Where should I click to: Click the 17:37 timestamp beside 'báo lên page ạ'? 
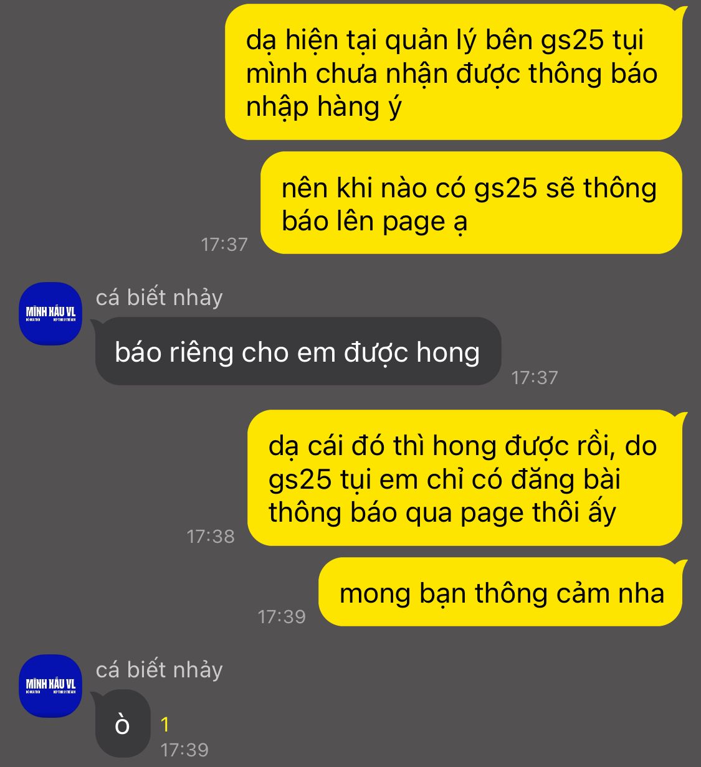[x=224, y=244]
